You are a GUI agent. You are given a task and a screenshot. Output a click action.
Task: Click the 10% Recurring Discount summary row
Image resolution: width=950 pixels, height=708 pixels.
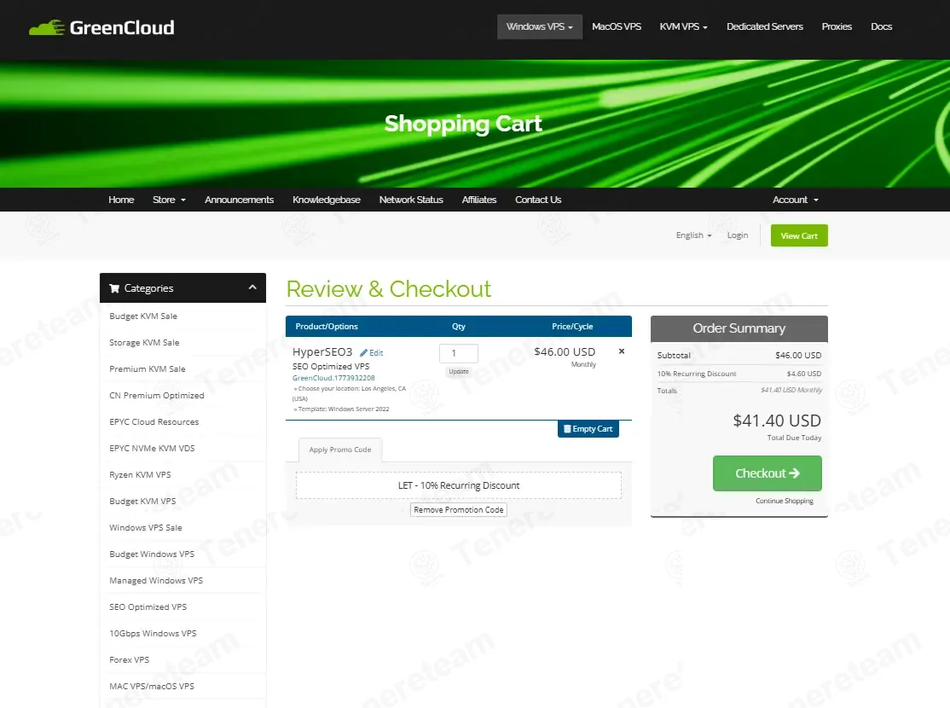point(739,374)
